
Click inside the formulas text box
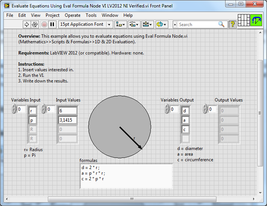126,176
